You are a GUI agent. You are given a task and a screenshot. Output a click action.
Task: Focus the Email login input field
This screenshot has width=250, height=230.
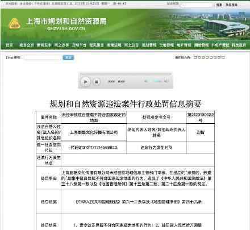pos(43,57)
